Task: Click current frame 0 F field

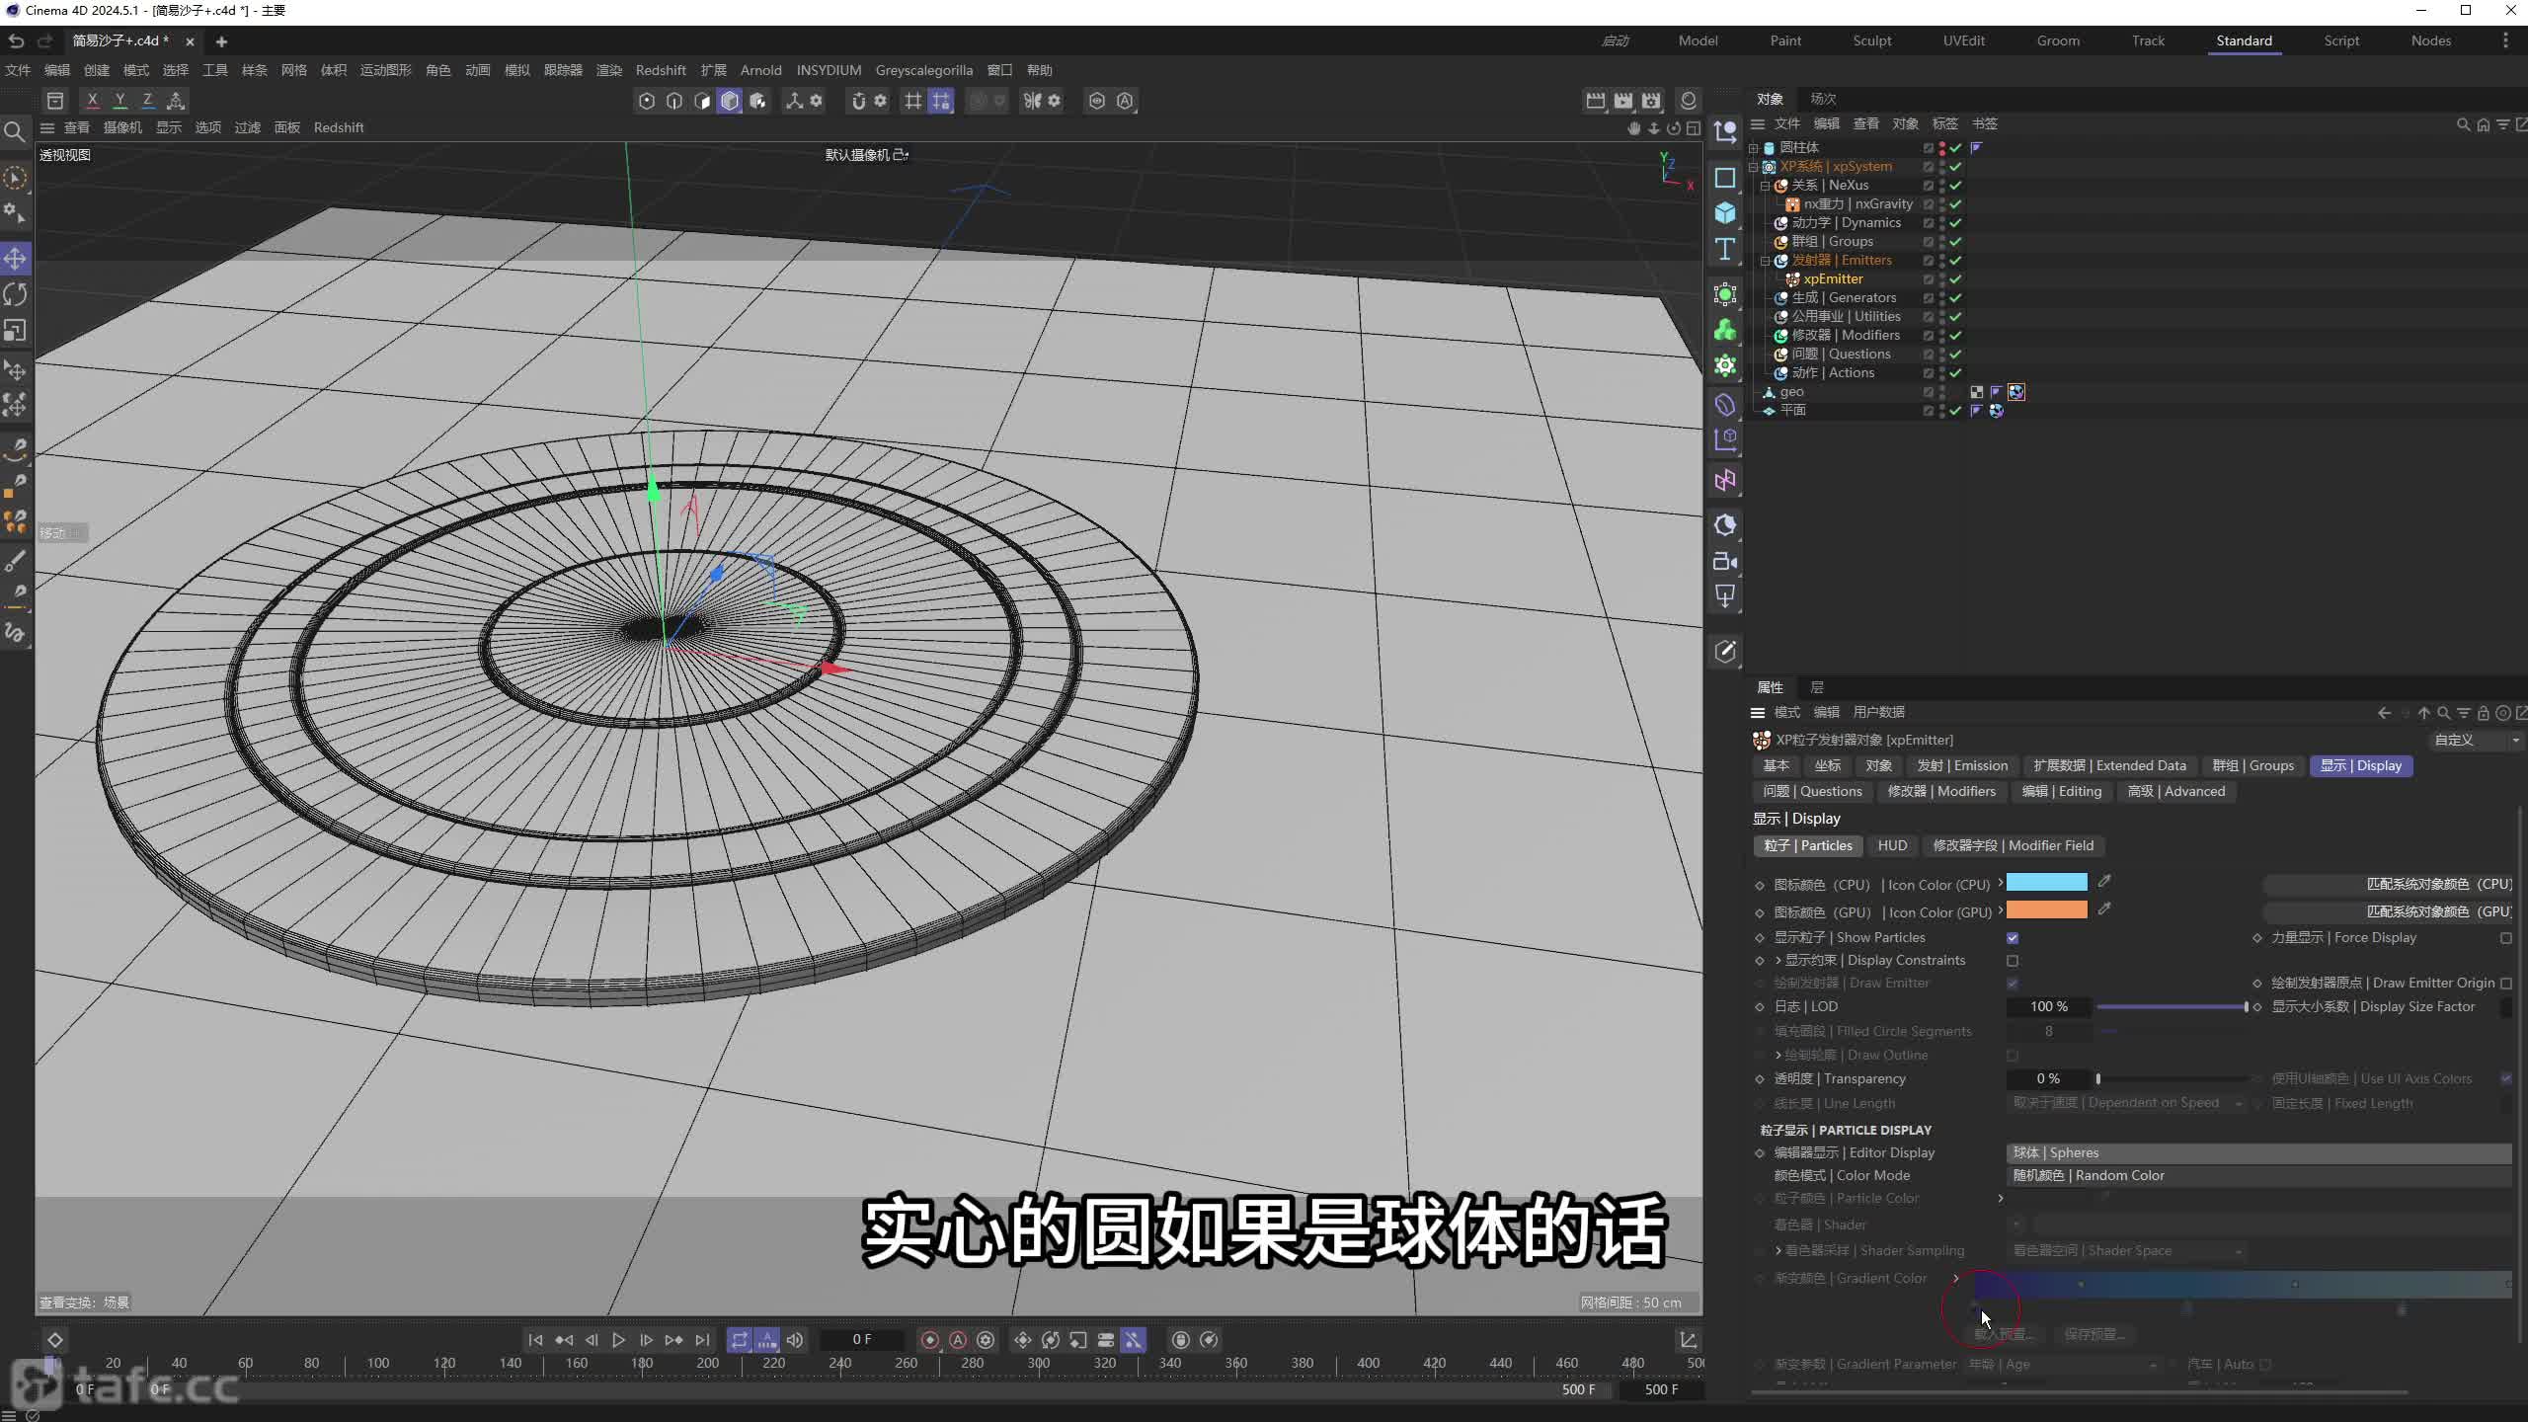Action: pyautogui.click(x=861, y=1340)
